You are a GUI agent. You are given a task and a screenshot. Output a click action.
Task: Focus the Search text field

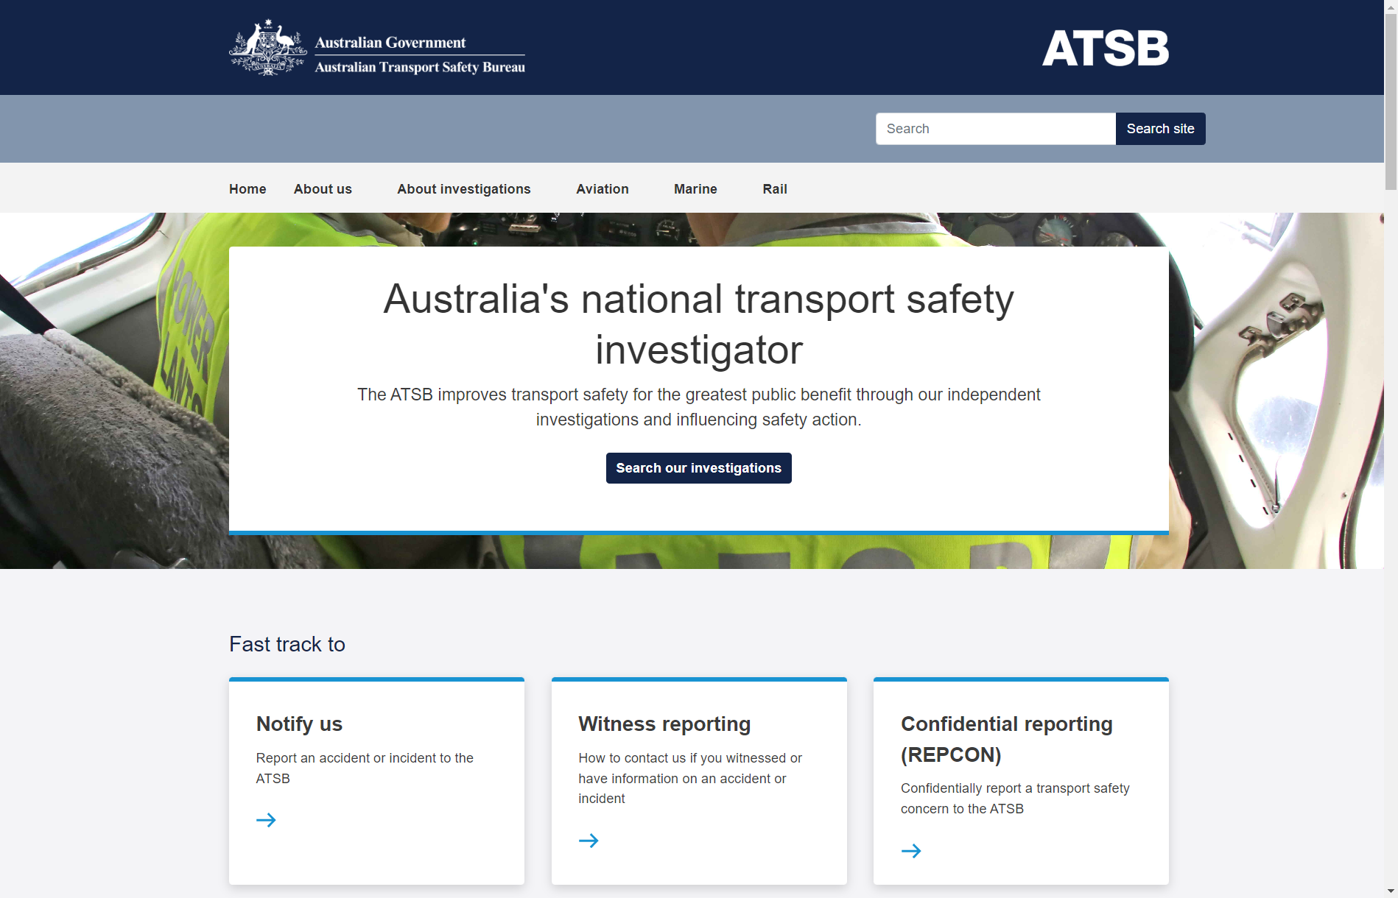point(995,129)
